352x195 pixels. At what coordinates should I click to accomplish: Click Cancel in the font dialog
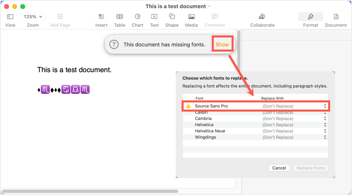click(x=279, y=168)
